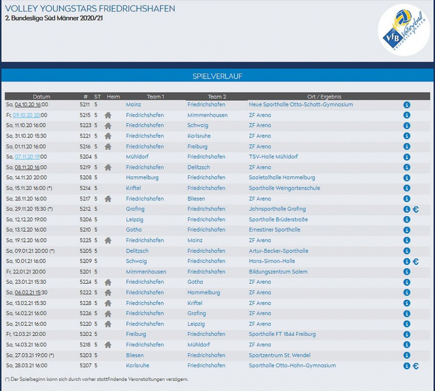Open the 09.10.20 date link

pos(27,115)
